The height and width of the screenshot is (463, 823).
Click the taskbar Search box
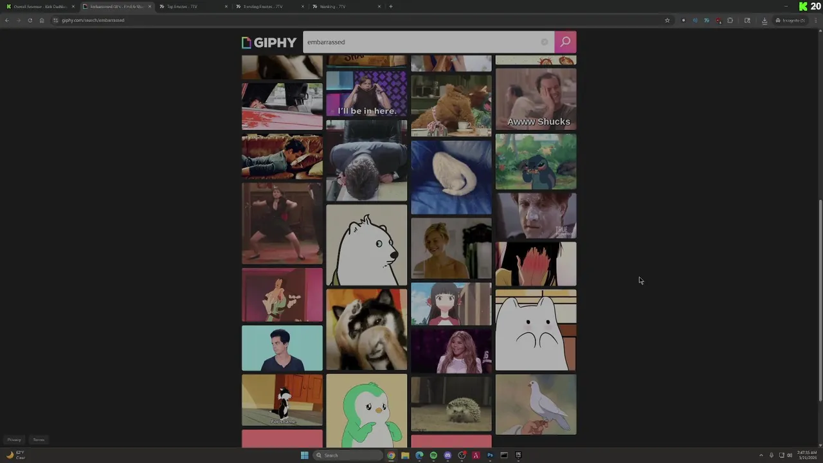pyautogui.click(x=347, y=455)
